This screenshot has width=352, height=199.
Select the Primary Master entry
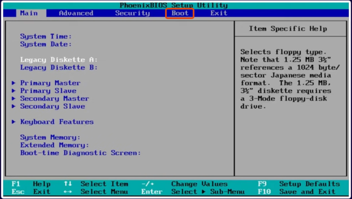coord(50,83)
